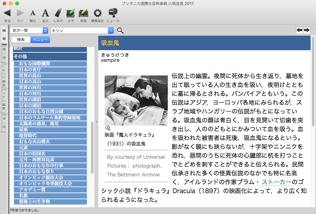Viewport: 316px width, 214px height.
Task: Expand the キリン search history dropdown arrow
Action: 111,31
